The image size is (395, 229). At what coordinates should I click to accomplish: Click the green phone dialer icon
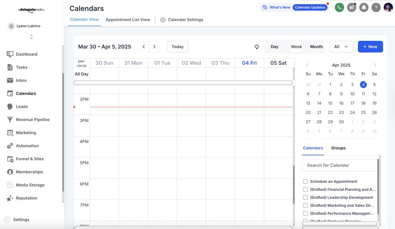point(339,7)
